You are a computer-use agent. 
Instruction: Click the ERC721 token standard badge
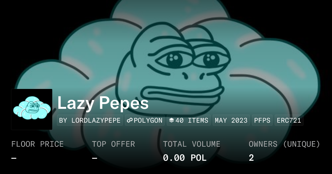[x=289, y=120]
